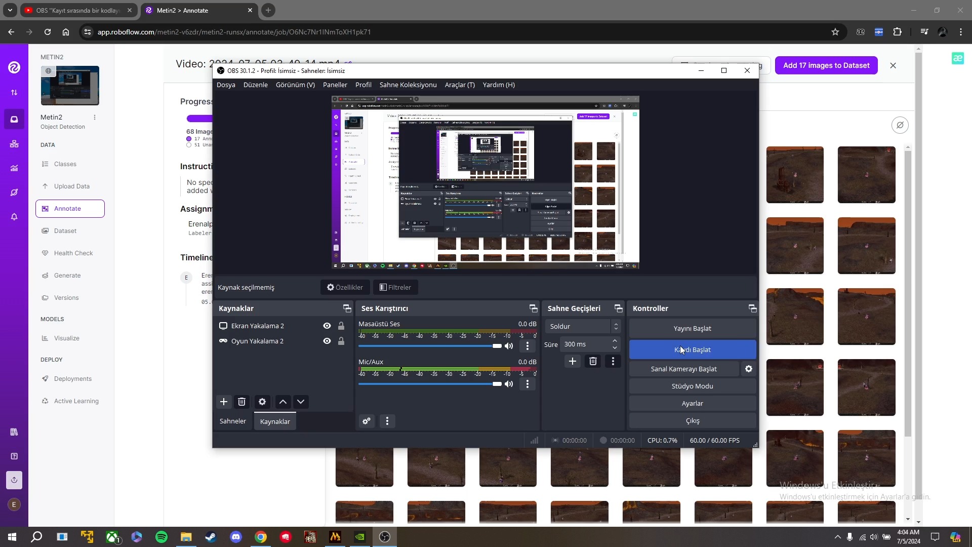Hide Ekran Yakalama 2 source

[327, 326]
